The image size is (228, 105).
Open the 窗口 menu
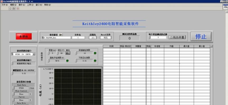point(39,5)
